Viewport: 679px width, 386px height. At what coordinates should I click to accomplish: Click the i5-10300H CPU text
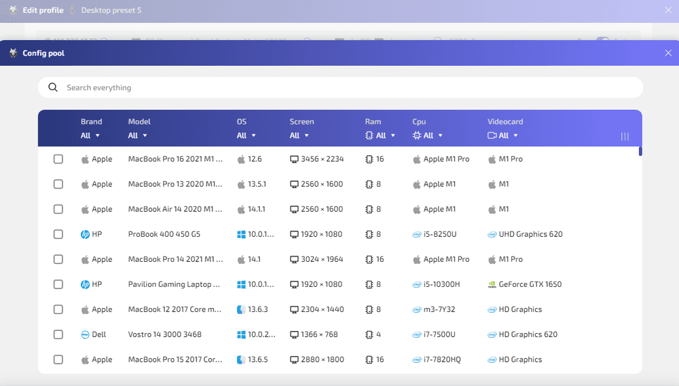(442, 285)
